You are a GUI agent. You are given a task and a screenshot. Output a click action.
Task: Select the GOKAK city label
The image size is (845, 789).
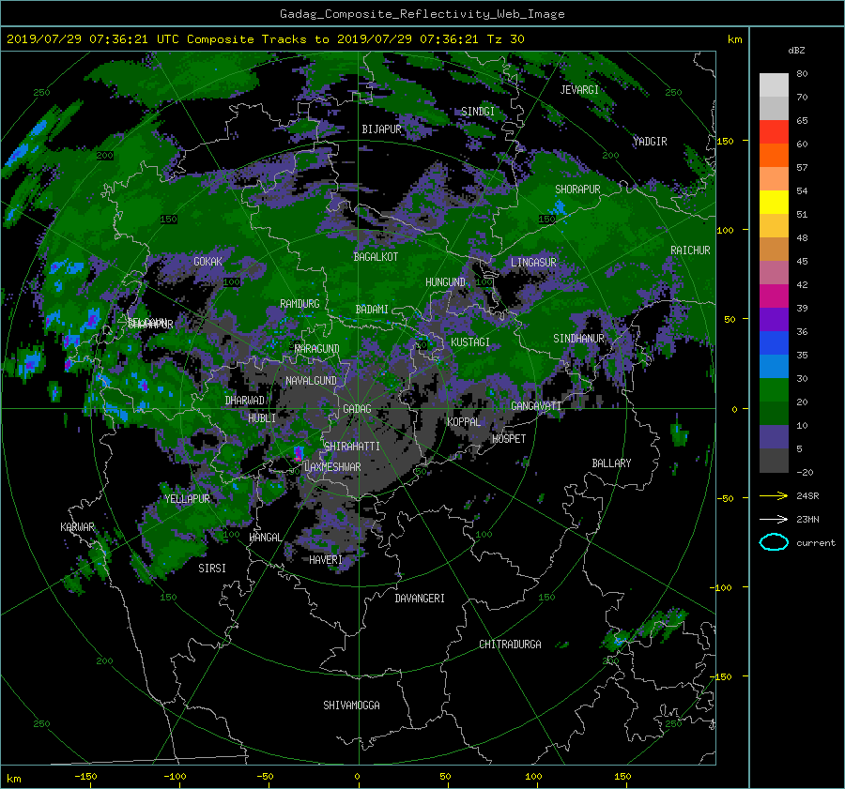click(x=207, y=261)
